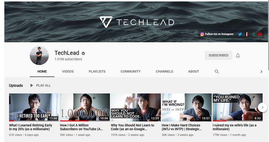Click the TechLead channel avatar picture
The height and width of the screenshot is (142, 269).
pos(39,55)
